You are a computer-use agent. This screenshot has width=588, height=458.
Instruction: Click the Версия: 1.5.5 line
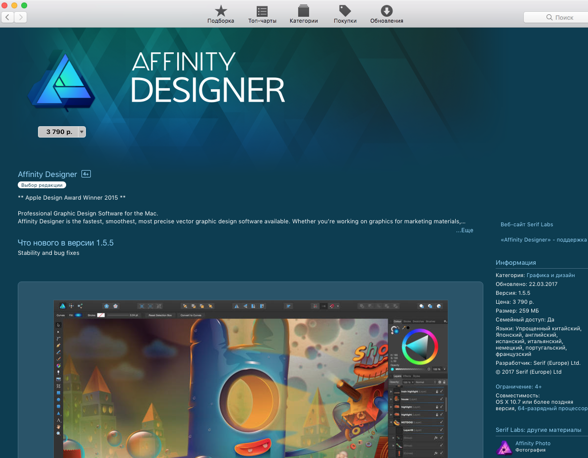(512, 293)
